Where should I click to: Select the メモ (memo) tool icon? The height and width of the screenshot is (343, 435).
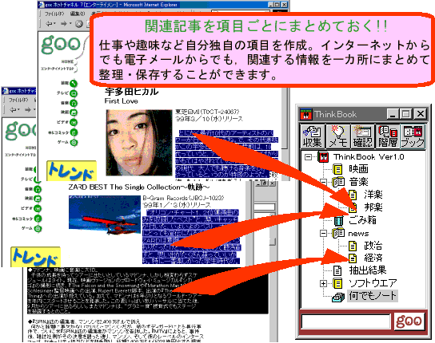click(337, 136)
